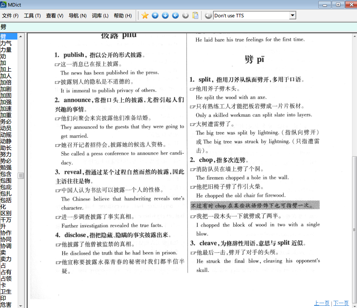The width and height of the screenshot is (357, 308).
Task: Click the 下一页 next page link
Action: click(341, 303)
